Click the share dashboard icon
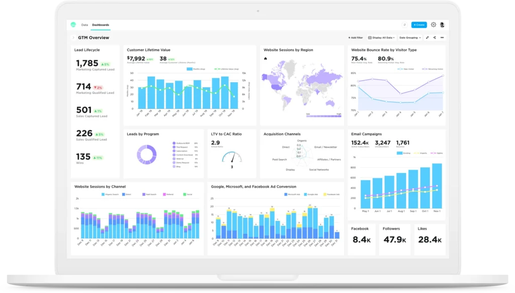515x293 pixels. pos(435,38)
